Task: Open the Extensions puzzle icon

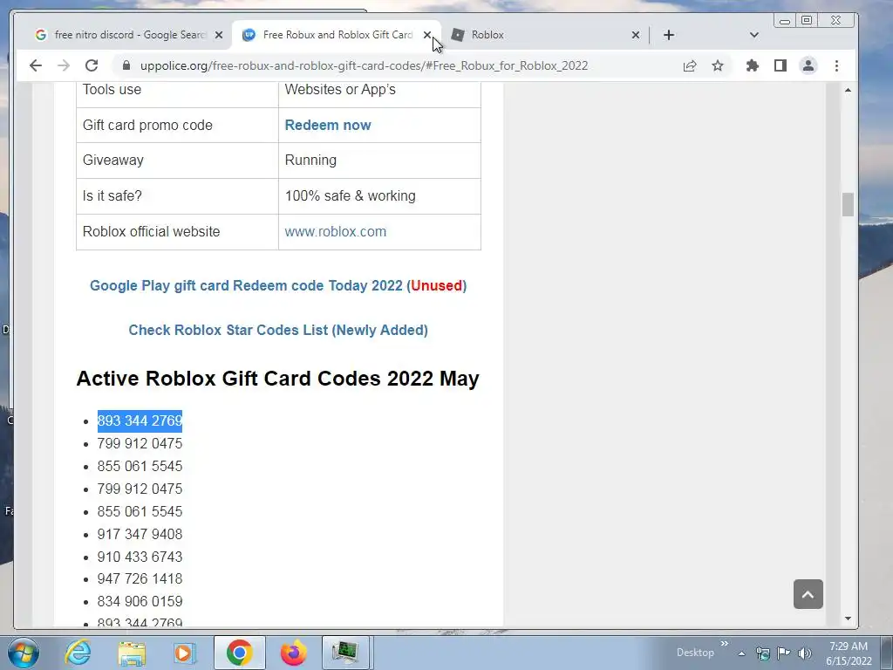Action: tap(753, 65)
